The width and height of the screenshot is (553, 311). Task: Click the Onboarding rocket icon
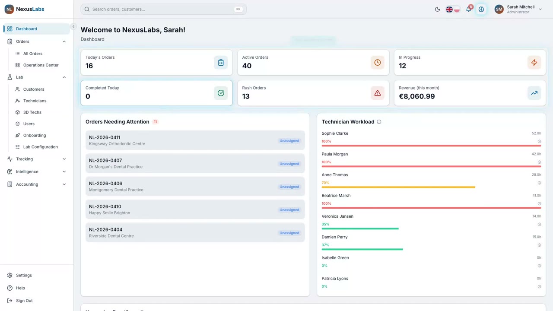[18, 136]
